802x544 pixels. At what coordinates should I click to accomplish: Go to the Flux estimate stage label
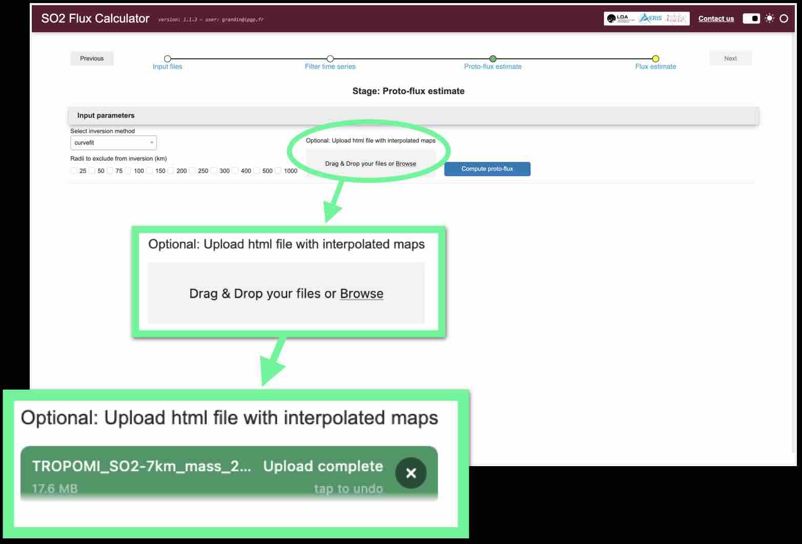pyautogui.click(x=655, y=67)
